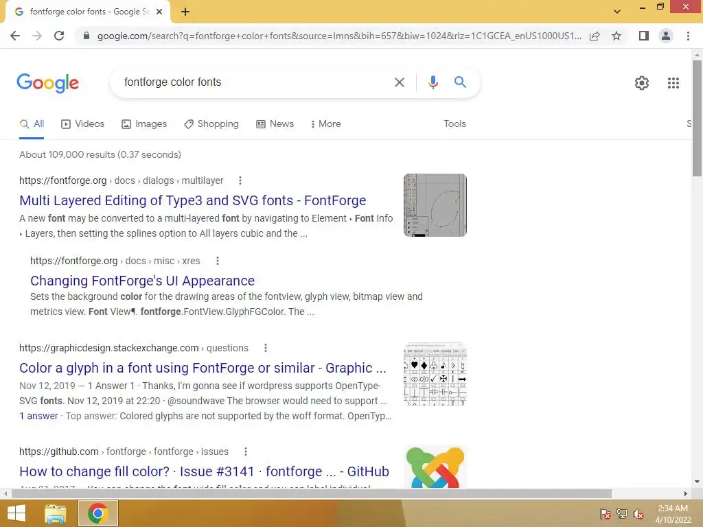
Task: Switch to the News tab
Action: [275, 124]
